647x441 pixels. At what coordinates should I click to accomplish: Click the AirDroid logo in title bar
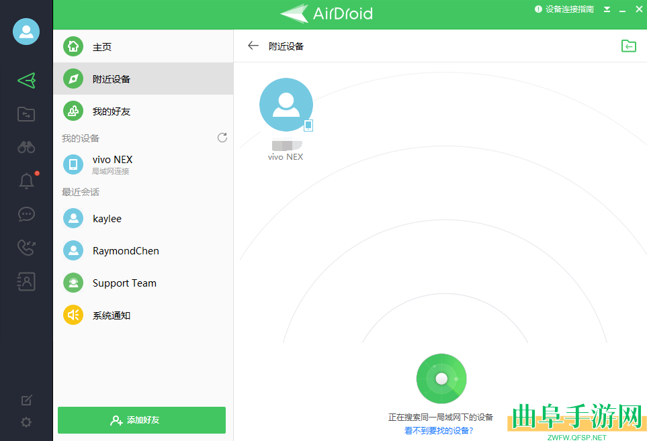(327, 13)
